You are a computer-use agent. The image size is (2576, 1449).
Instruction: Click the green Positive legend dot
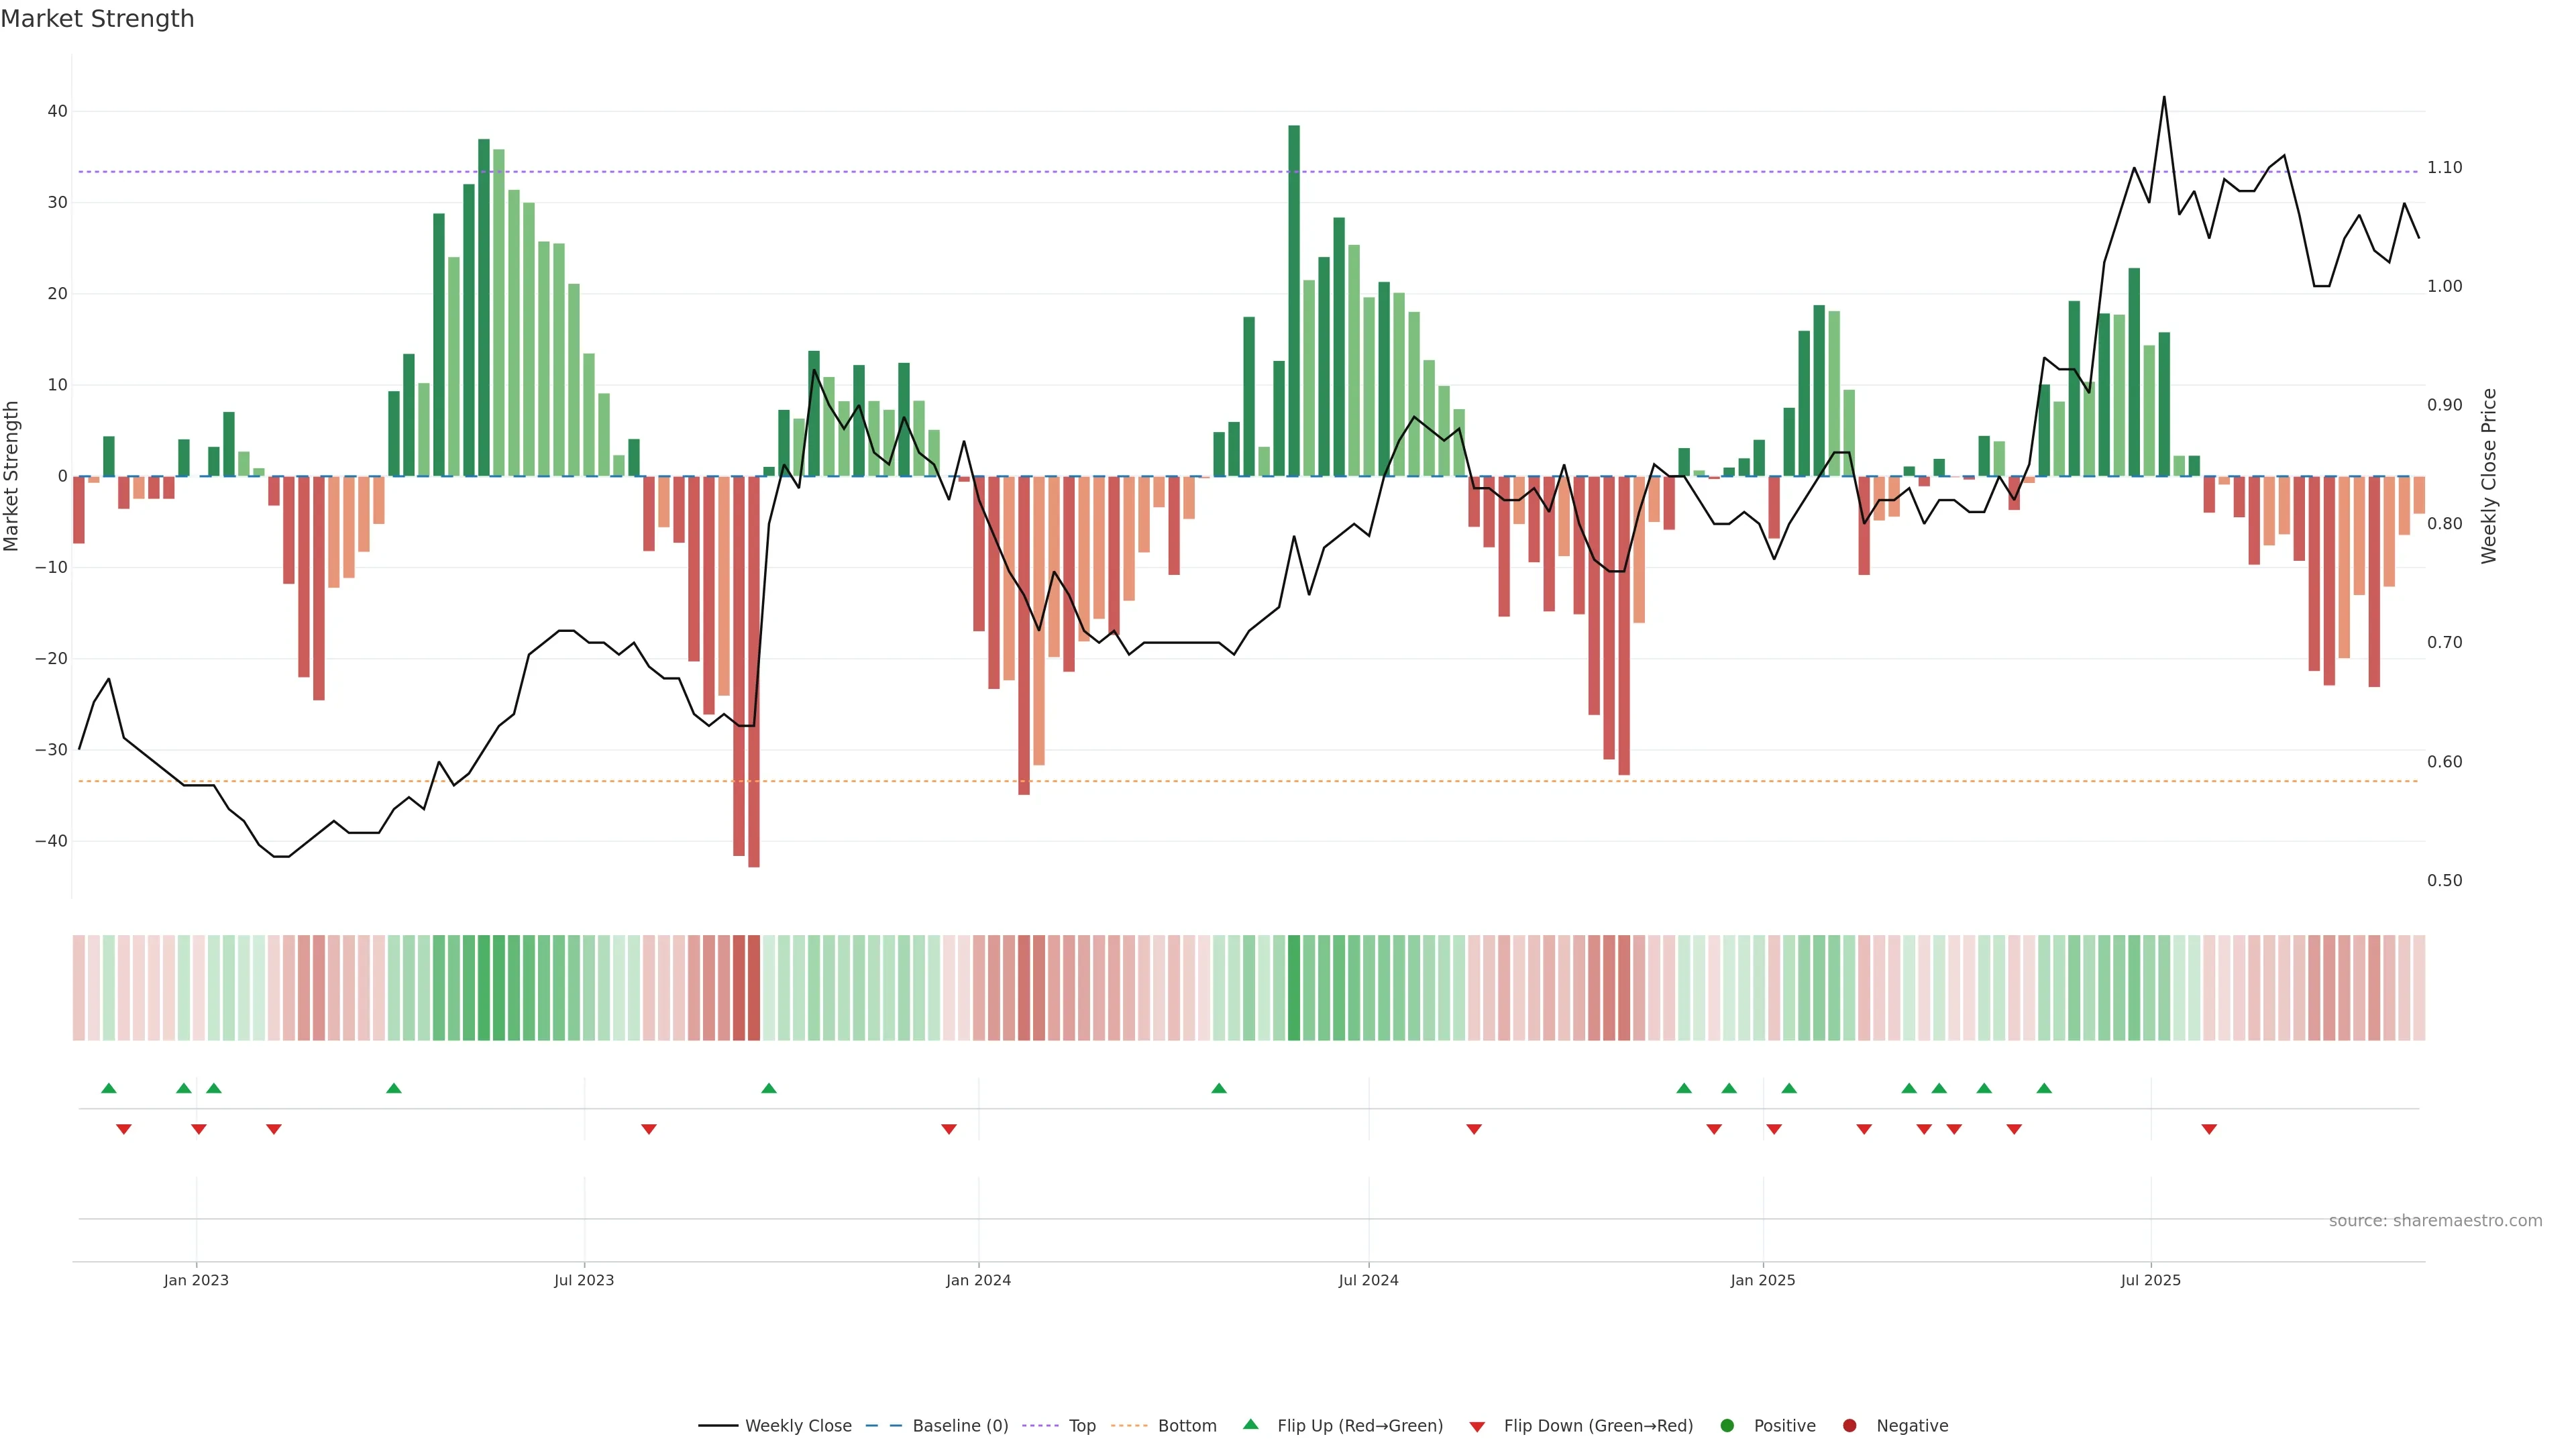(x=1727, y=1426)
